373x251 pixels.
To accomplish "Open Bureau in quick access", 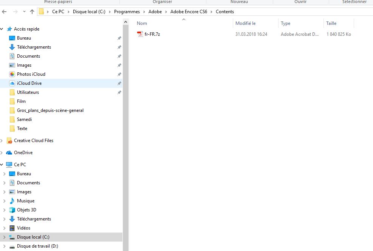I will [24, 38].
